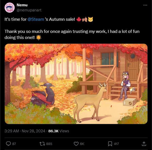
Task: Click Nemu's profile avatar picture
Action: pyautogui.click(x=9, y=7)
